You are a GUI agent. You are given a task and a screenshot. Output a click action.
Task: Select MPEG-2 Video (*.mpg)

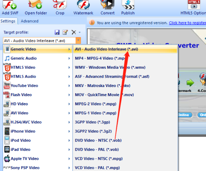click(x=125, y=104)
